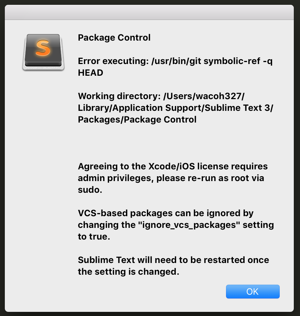Click the Xcode/iOS license message line
Screen dimensions: 300x316
[x=173, y=166]
